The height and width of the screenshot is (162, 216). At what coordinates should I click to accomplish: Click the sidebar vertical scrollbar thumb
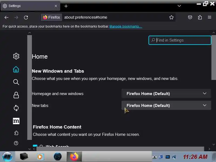coord(29,87)
